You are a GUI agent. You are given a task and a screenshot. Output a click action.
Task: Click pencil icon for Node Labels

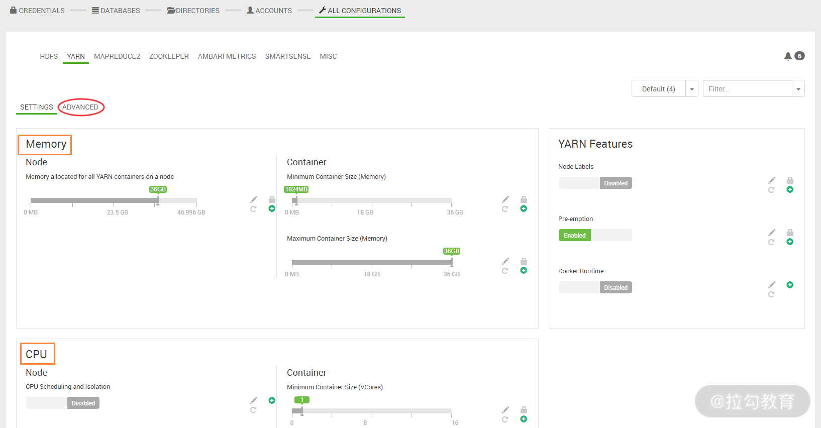pos(772,180)
